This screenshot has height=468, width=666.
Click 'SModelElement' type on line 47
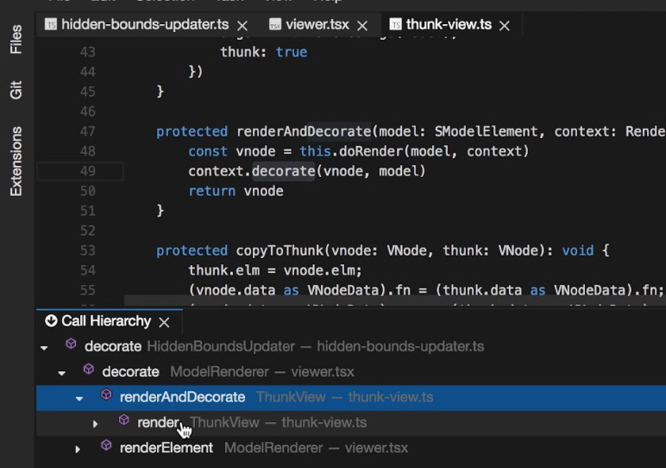pyautogui.click(x=486, y=131)
